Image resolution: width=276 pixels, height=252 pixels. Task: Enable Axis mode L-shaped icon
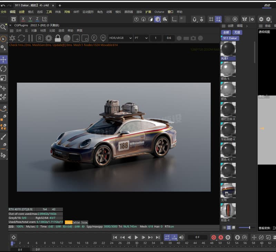coord(174,19)
